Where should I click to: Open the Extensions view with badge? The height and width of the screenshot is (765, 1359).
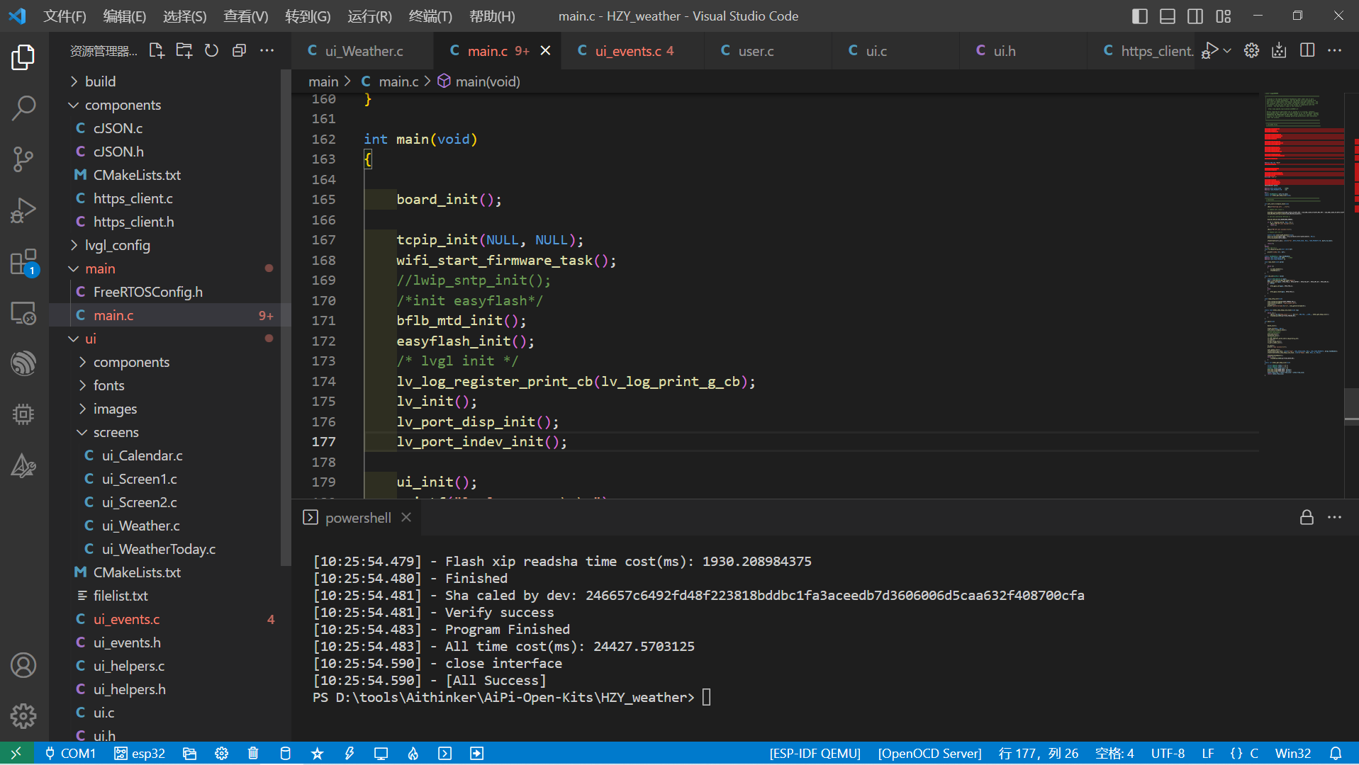tap(23, 262)
